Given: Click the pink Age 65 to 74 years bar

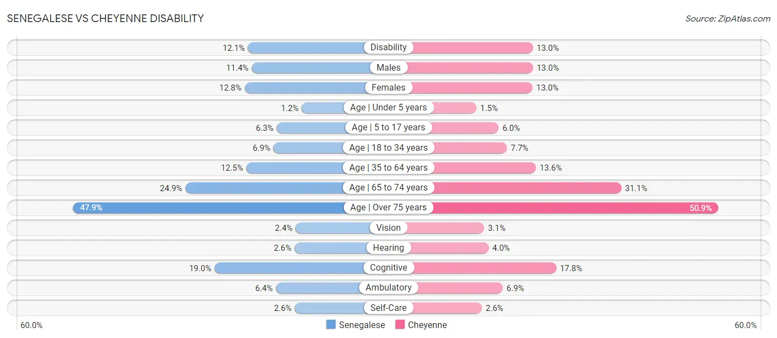Looking at the screenshot, I should pos(527,188).
